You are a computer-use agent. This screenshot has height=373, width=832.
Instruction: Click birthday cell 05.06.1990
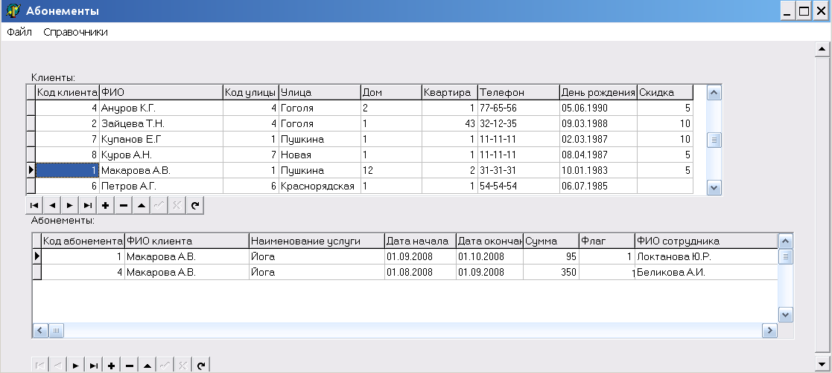click(598, 108)
